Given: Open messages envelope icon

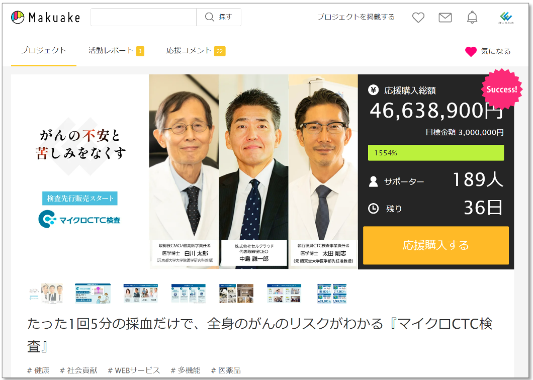Looking at the screenshot, I should pos(445,18).
